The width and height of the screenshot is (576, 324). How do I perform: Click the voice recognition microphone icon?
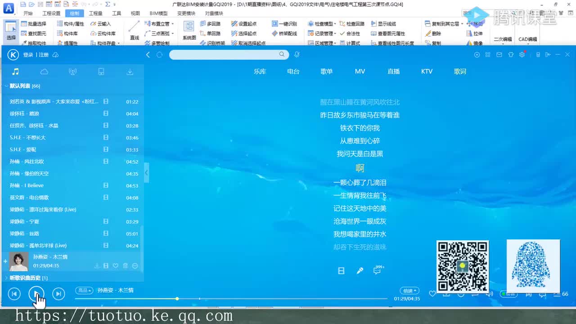pyautogui.click(x=297, y=54)
